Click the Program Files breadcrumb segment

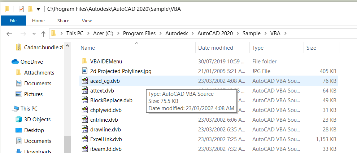(x=139, y=33)
